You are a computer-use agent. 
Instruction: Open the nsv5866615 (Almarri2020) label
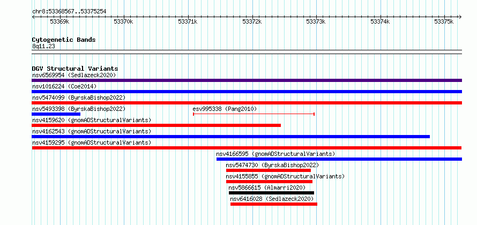point(267,187)
